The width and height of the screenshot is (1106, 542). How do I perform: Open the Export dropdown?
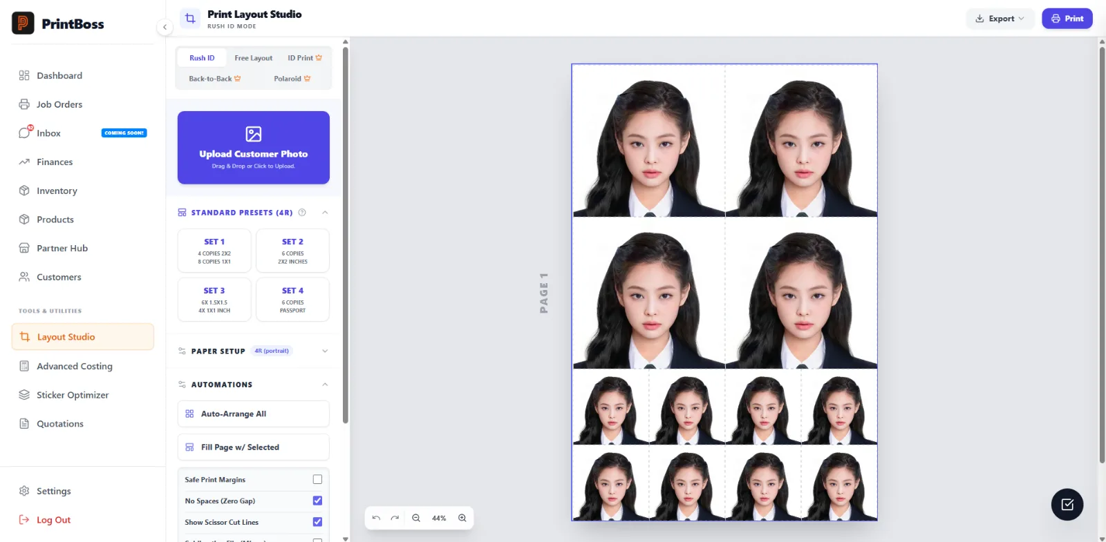click(1000, 19)
